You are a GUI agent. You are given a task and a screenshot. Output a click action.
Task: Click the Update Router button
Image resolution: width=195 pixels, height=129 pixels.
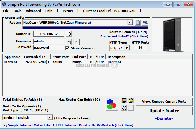164,111
